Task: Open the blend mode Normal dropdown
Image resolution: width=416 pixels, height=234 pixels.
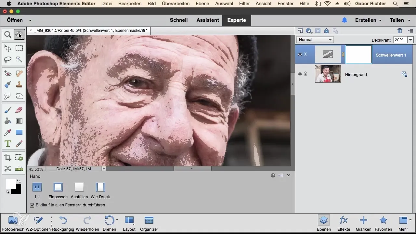Action: click(315, 40)
